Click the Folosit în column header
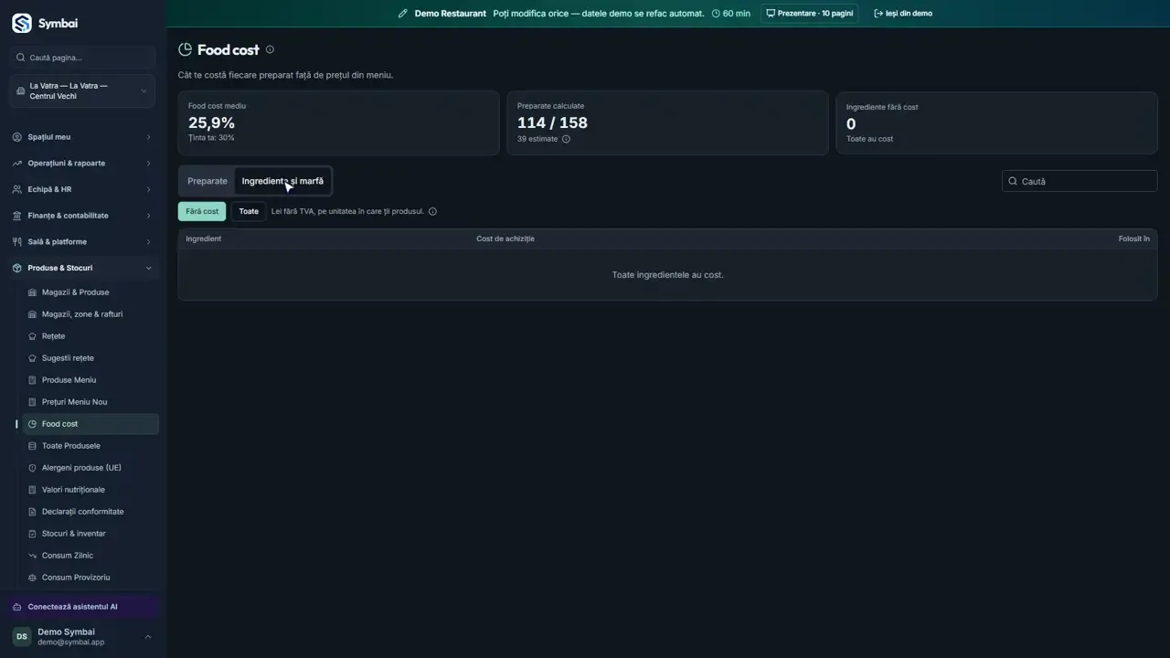Image resolution: width=1170 pixels, height=658 pixels. pos(1134,239)
